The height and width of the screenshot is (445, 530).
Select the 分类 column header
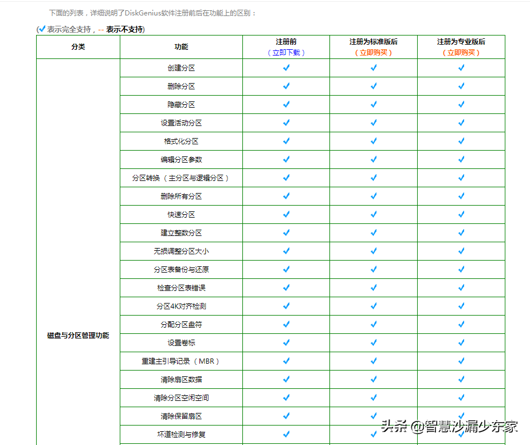coord(78,47)
